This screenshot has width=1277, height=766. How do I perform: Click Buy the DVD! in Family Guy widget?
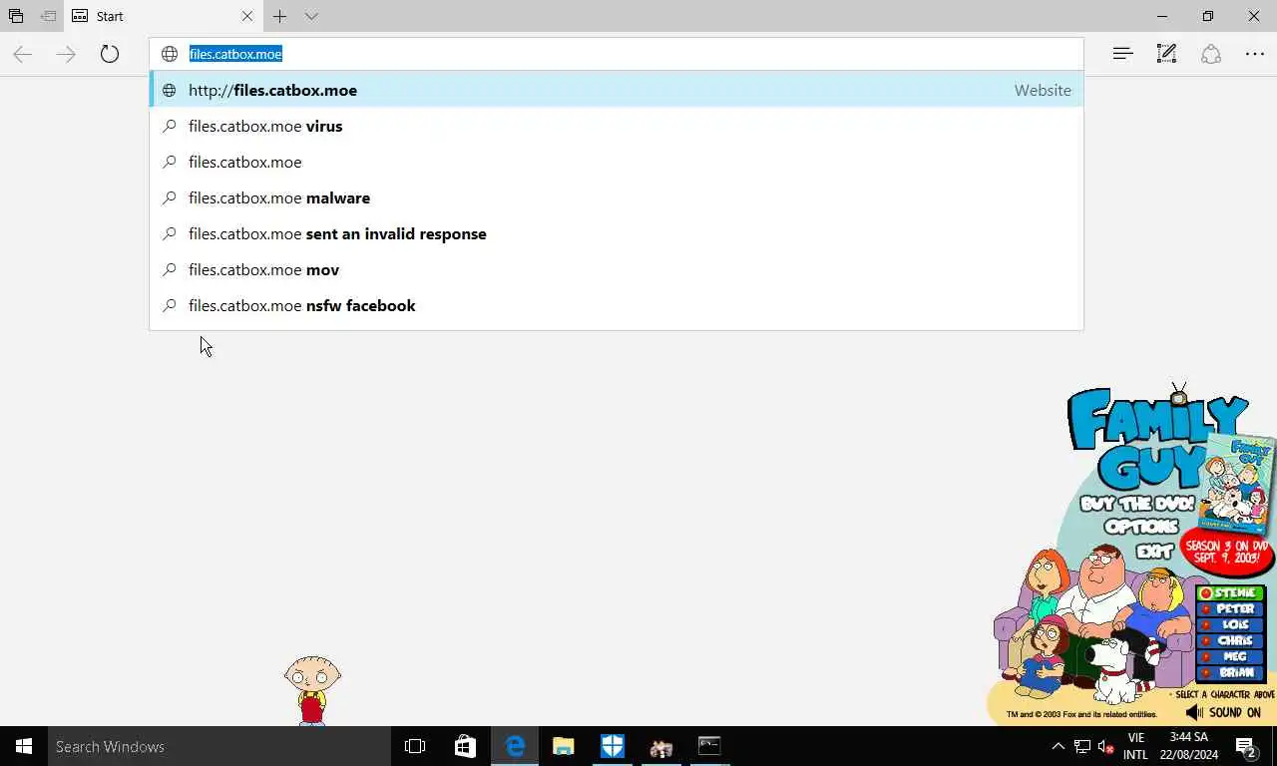coord(1137,504)
